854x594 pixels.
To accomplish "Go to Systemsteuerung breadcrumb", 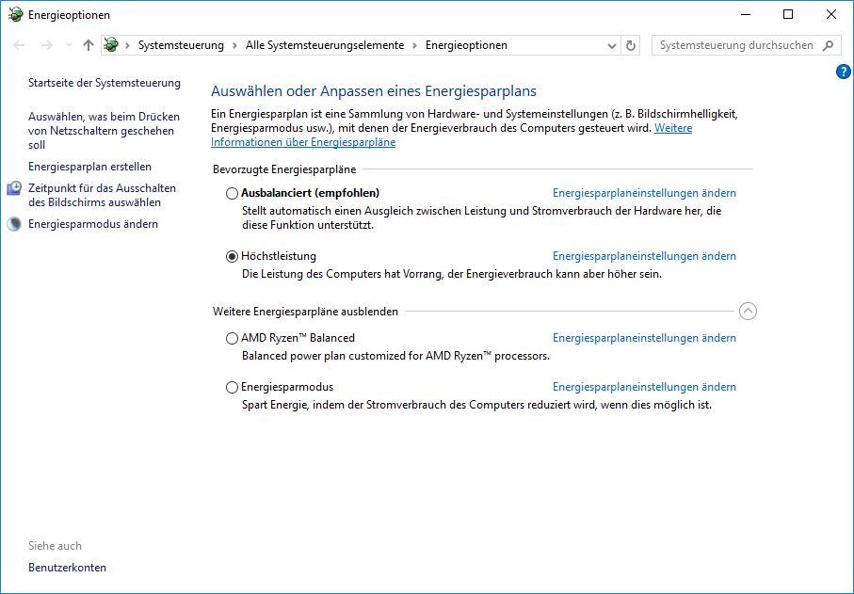I will click(x=181, y=45).
